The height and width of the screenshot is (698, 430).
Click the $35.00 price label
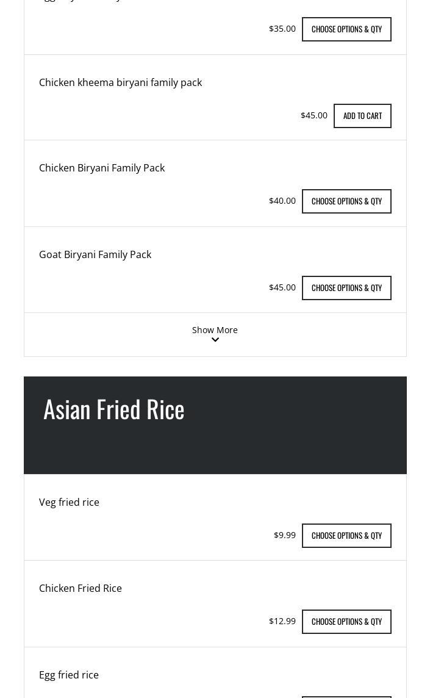(x=282, y=29)
